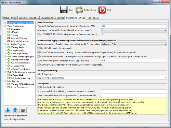Click green icon beside MPlayer Video Dump

(x=9, y=69)
